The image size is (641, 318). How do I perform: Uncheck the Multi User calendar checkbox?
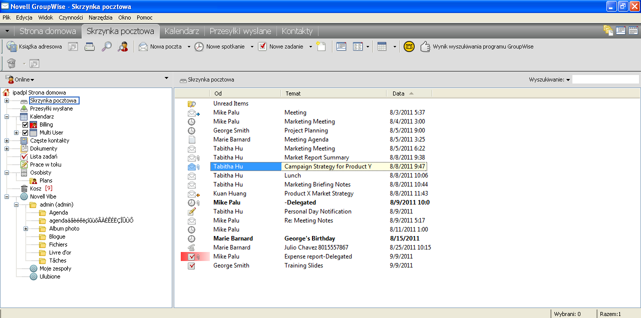pyautogui.click(x=26, y=132)
